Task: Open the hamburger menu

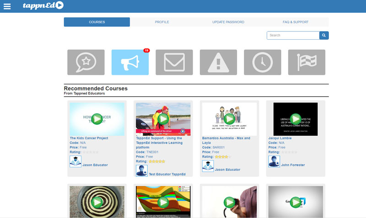Action: (x=7, y=6)
